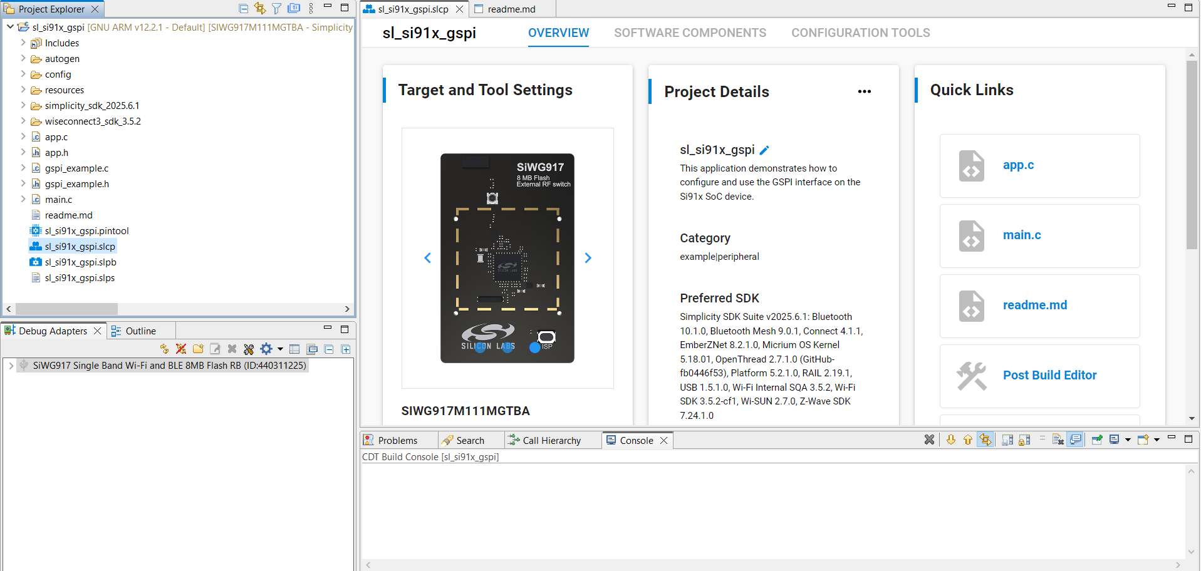Viewport: 1201px width, 571px height.
Task: Show the next board image with right arrow
Action: click(x=588, y=257)
